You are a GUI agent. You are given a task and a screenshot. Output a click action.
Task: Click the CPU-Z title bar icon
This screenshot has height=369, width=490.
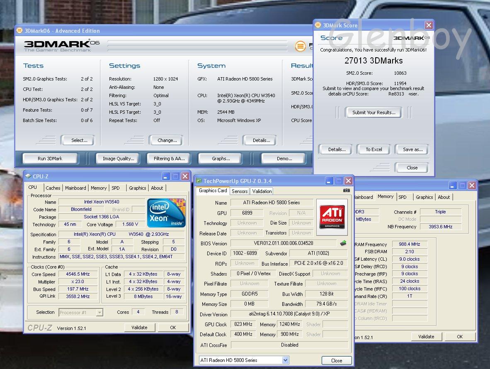[x=28, y=176]
